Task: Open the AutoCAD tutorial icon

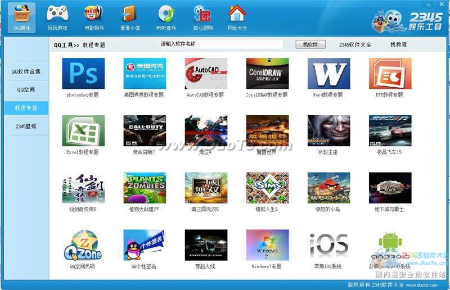Action: [x=206, y=74]
